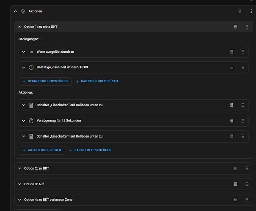
Task: Open three-dot menu for Option 2
Action: point(247,168)
